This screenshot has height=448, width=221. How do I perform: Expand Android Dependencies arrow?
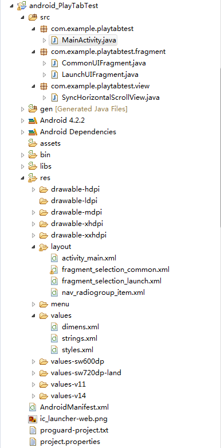point(22,132)
